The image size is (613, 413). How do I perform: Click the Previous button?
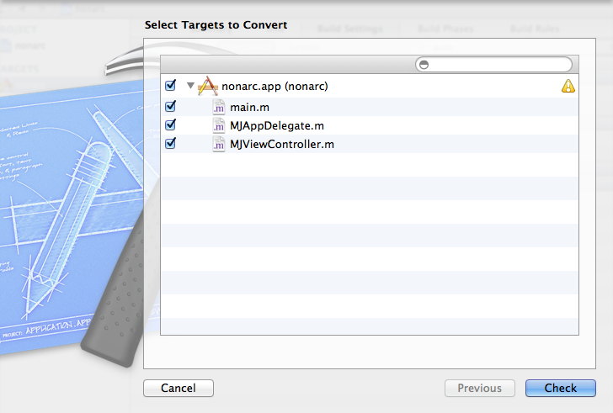click(x=479, y=388)
